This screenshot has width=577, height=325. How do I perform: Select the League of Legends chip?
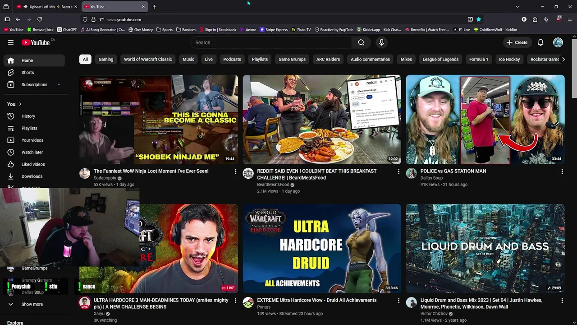(x=440, y=59)
